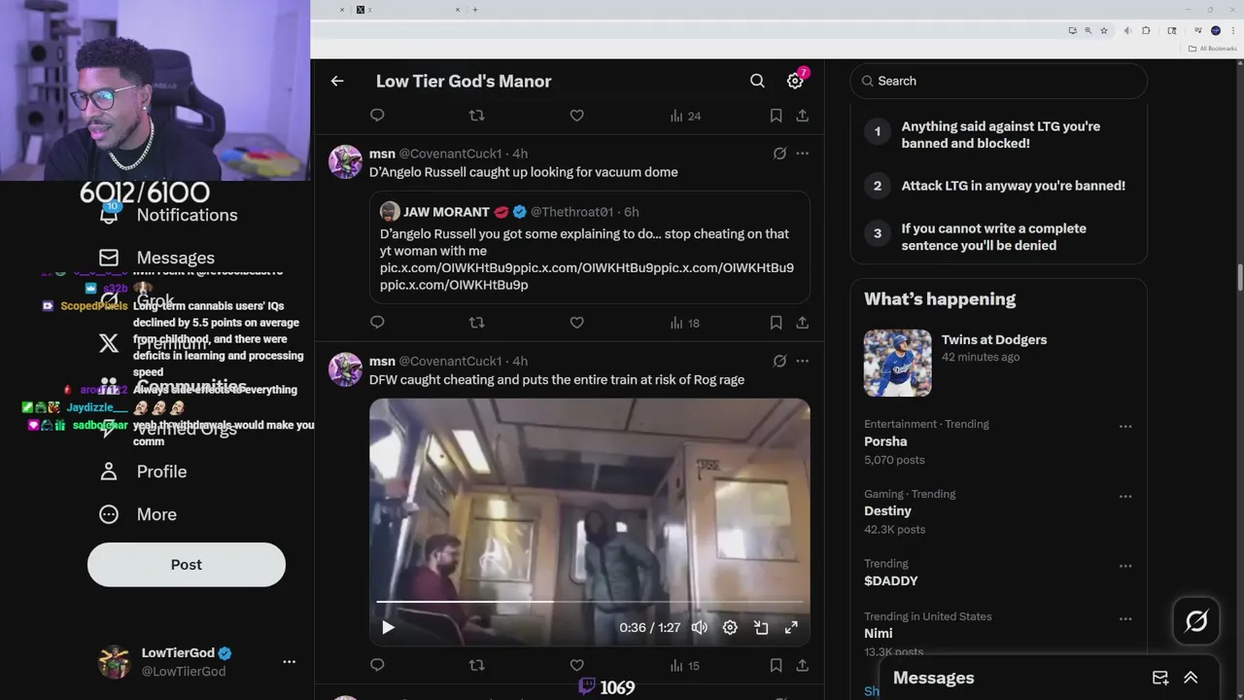Repost the DFW caught cheating post
Screen dimensions: 1244x700
tap(476, 665)
